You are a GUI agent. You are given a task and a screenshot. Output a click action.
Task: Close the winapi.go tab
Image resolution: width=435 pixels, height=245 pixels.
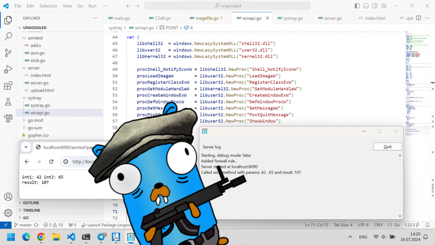point(267,18)
